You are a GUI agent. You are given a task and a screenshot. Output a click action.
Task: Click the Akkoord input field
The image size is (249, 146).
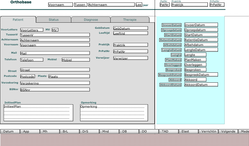pos(195,80)
